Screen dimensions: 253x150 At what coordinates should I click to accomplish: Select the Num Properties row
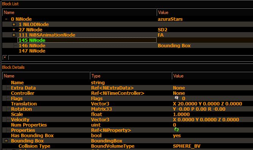coord(29,125)
